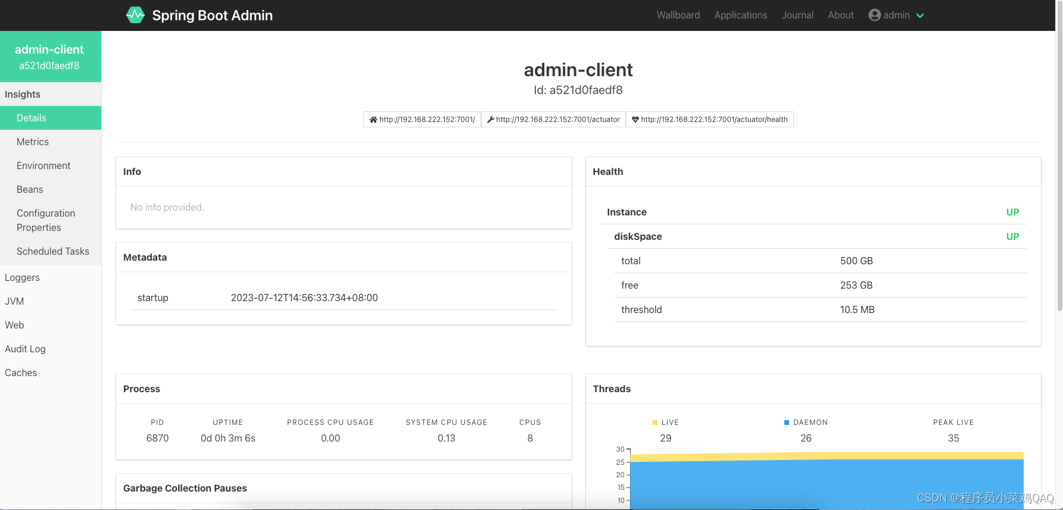Open Metrics in the sidebar
Screen dimensions: 1063x510
click(51, 142)
